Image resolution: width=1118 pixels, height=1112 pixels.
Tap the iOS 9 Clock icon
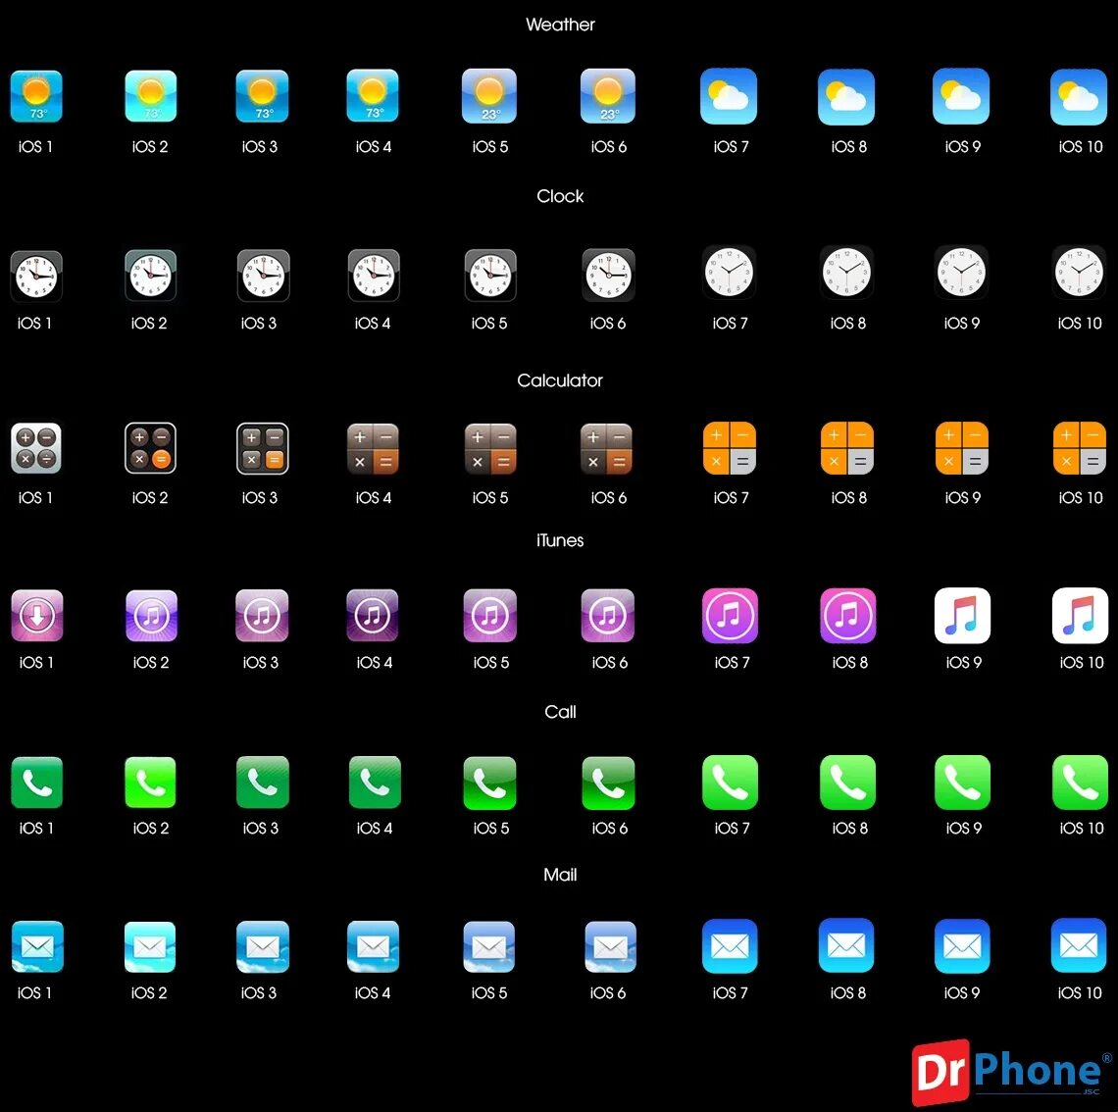(x=961, y=273)
